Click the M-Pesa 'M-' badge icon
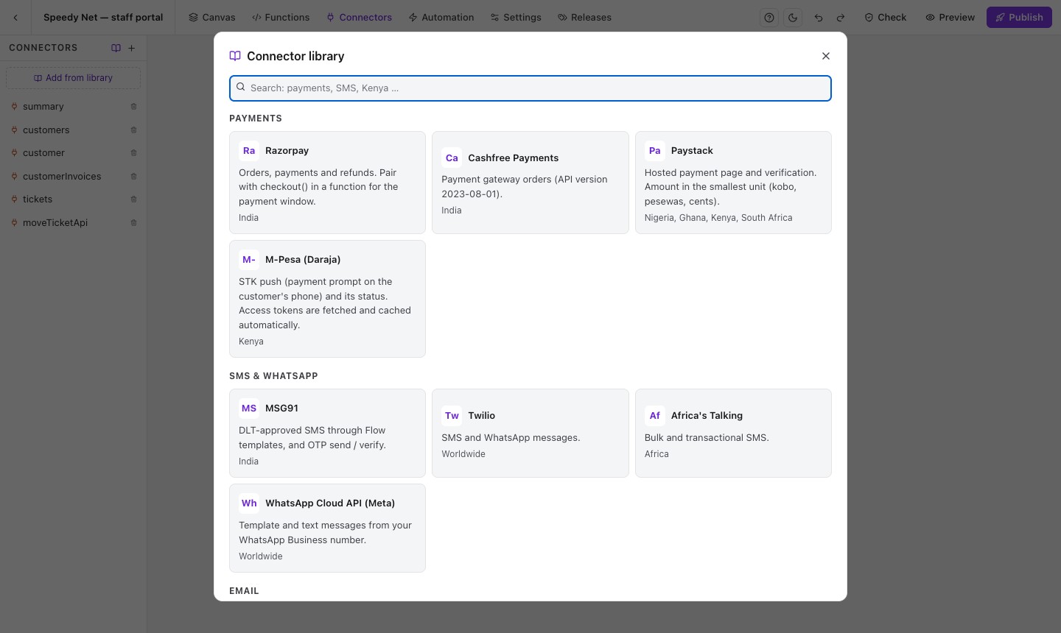Screen dimensions: 1061x633 [x=249, y=260]
